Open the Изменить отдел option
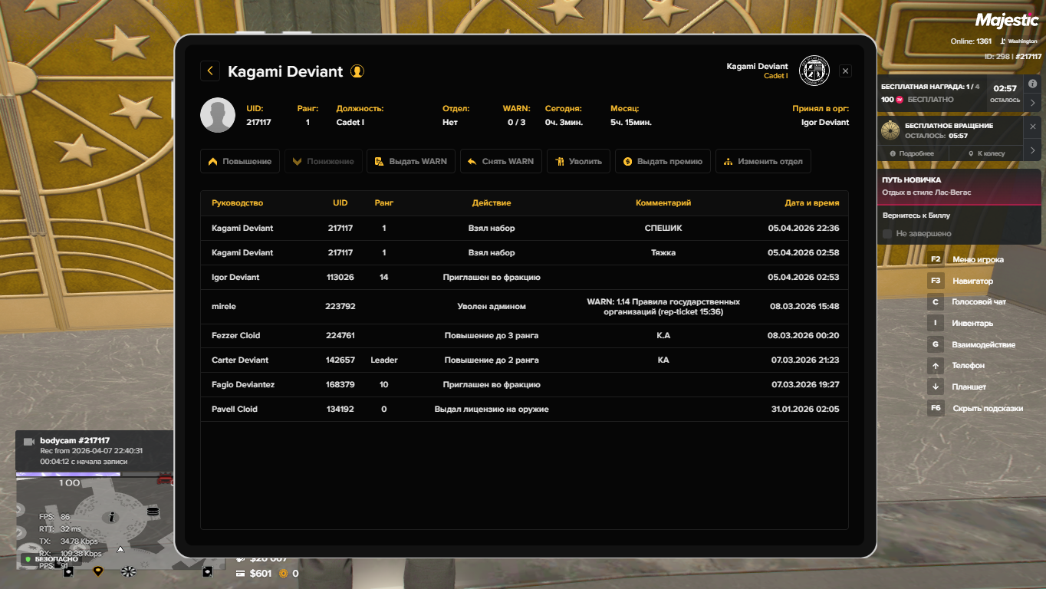This screenshot has width=1046, height=589. (x=763, y=162)
